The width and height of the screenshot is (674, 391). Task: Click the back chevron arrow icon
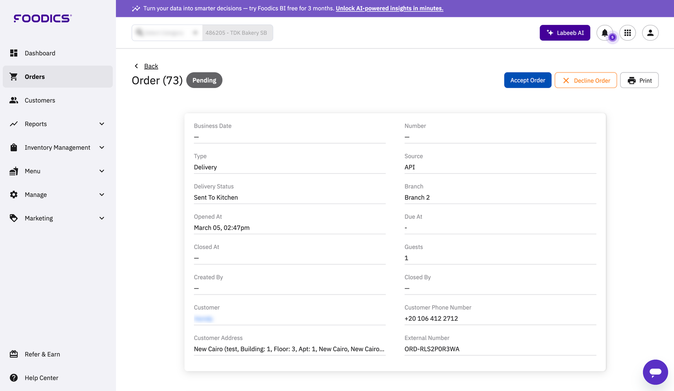(x=136, y=66)
